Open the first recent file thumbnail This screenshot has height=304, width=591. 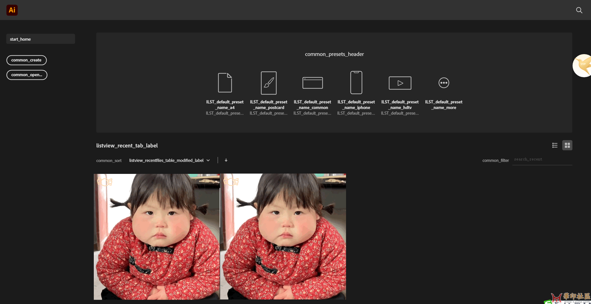157,237
